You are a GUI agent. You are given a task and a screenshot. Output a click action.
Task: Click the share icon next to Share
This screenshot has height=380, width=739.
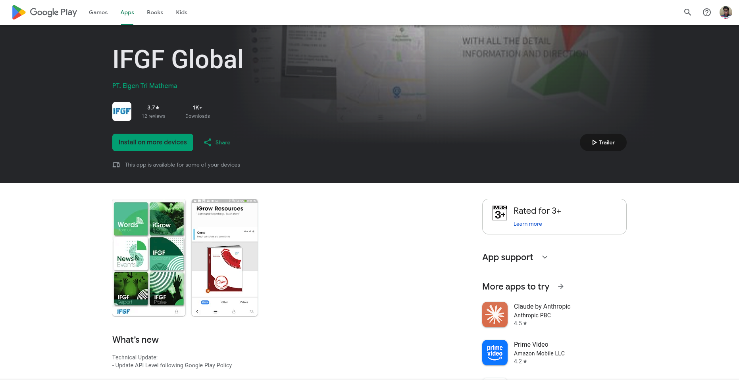tap(208, 142)
